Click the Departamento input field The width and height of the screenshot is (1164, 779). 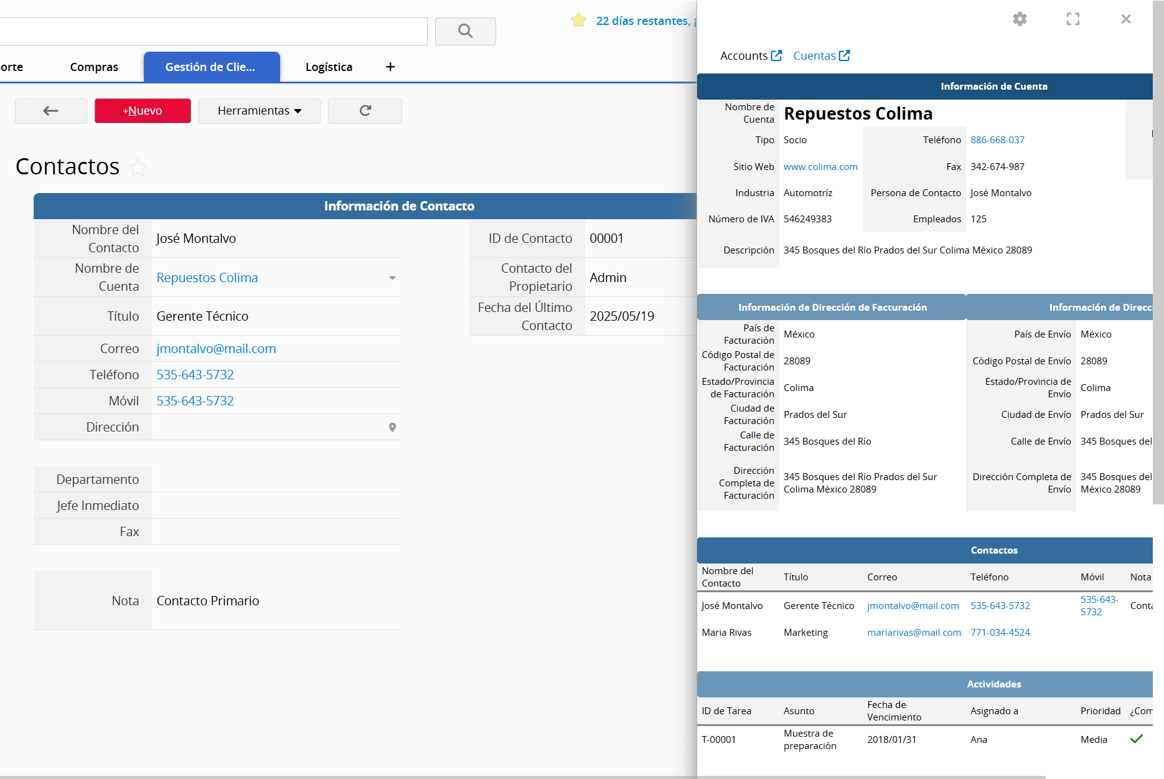point(275,479)
